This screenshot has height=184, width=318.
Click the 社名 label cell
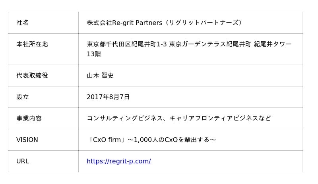23,23
